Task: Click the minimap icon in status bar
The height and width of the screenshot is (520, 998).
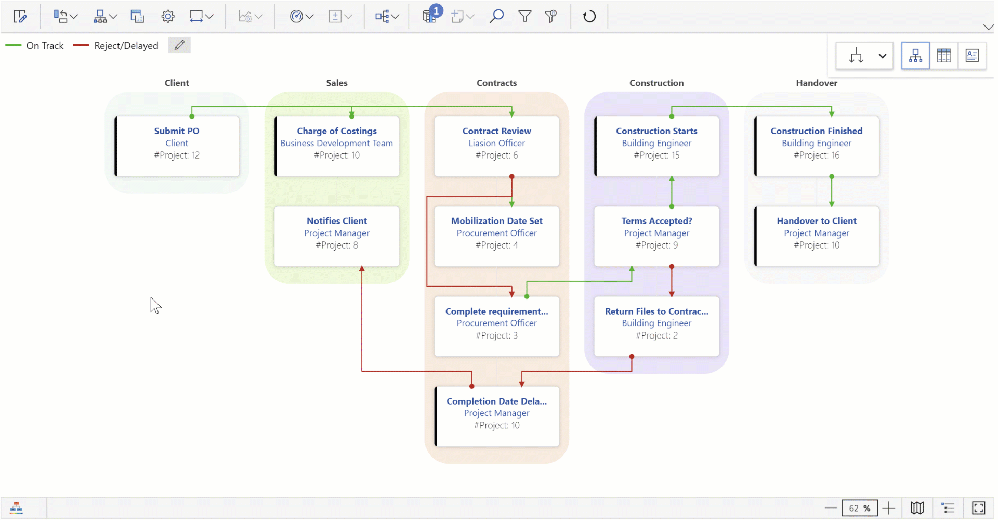Action: (917, 508)
